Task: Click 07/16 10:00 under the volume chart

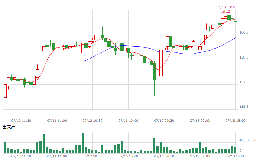Action: 128,156
